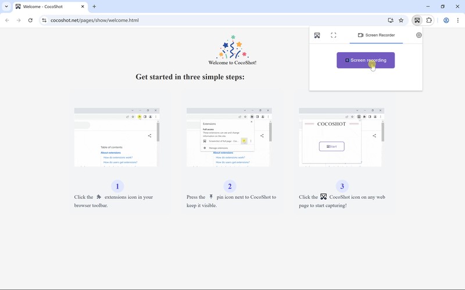Select the area capture frame icon in popup
This screenshot has height=290, width=465.
[334, 35]
